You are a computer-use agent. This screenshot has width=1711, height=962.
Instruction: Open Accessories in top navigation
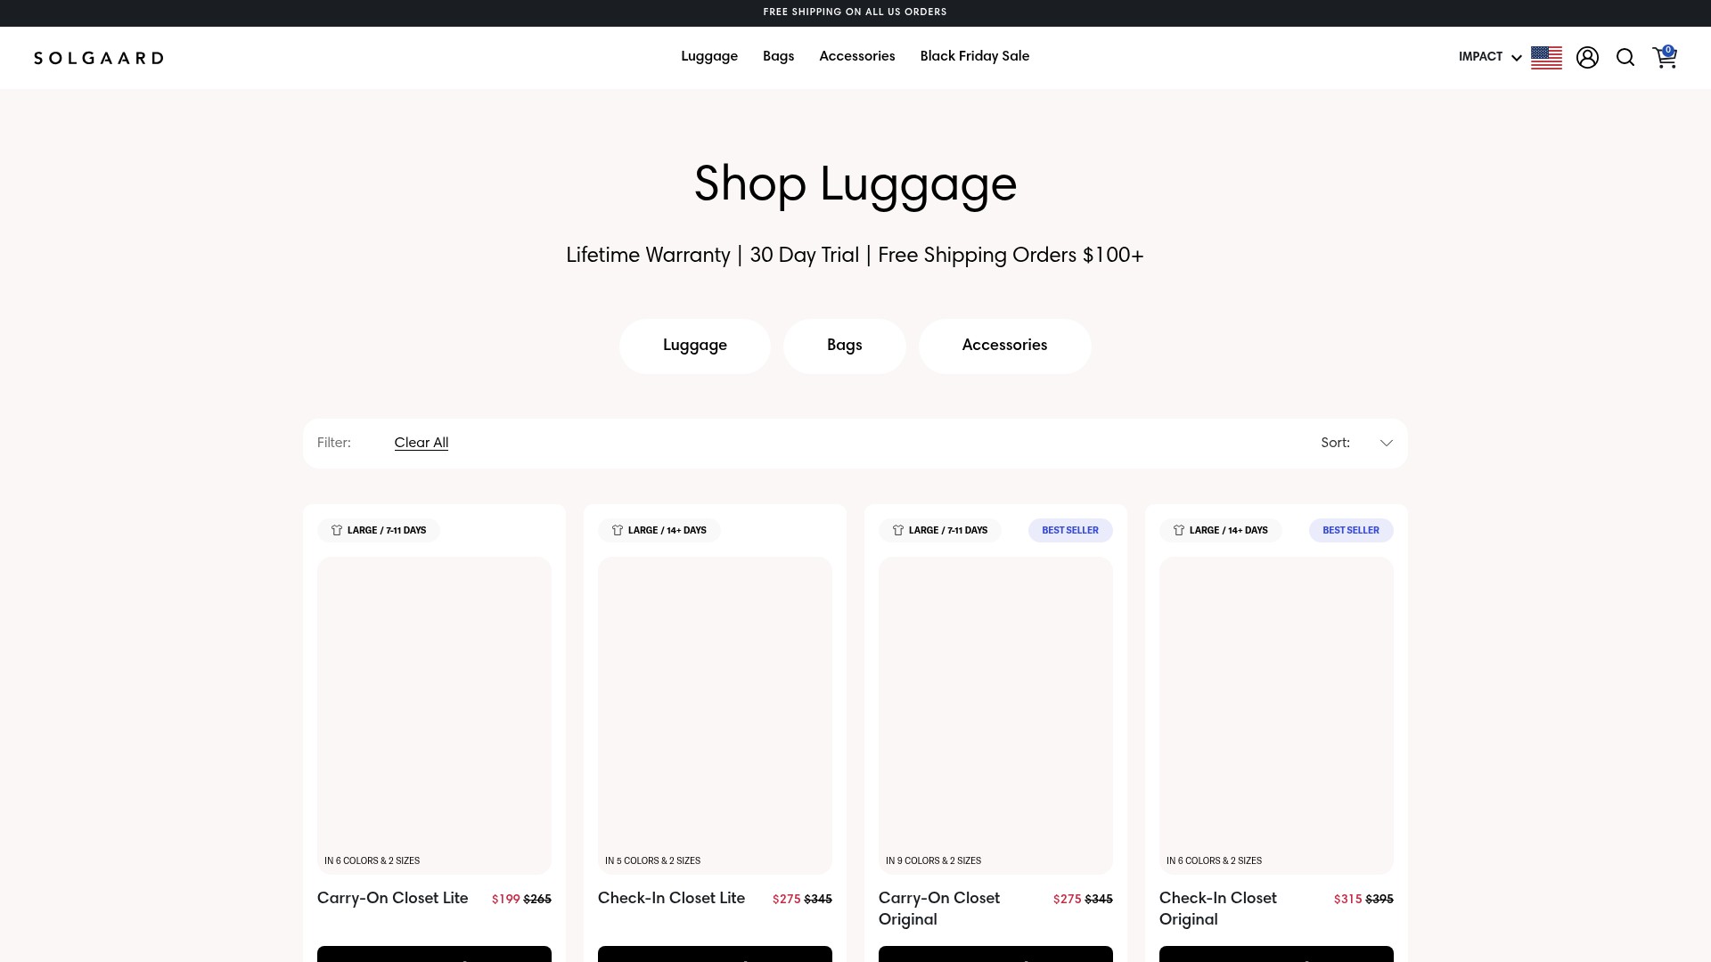pyautogui.click(x=857, y=56)
